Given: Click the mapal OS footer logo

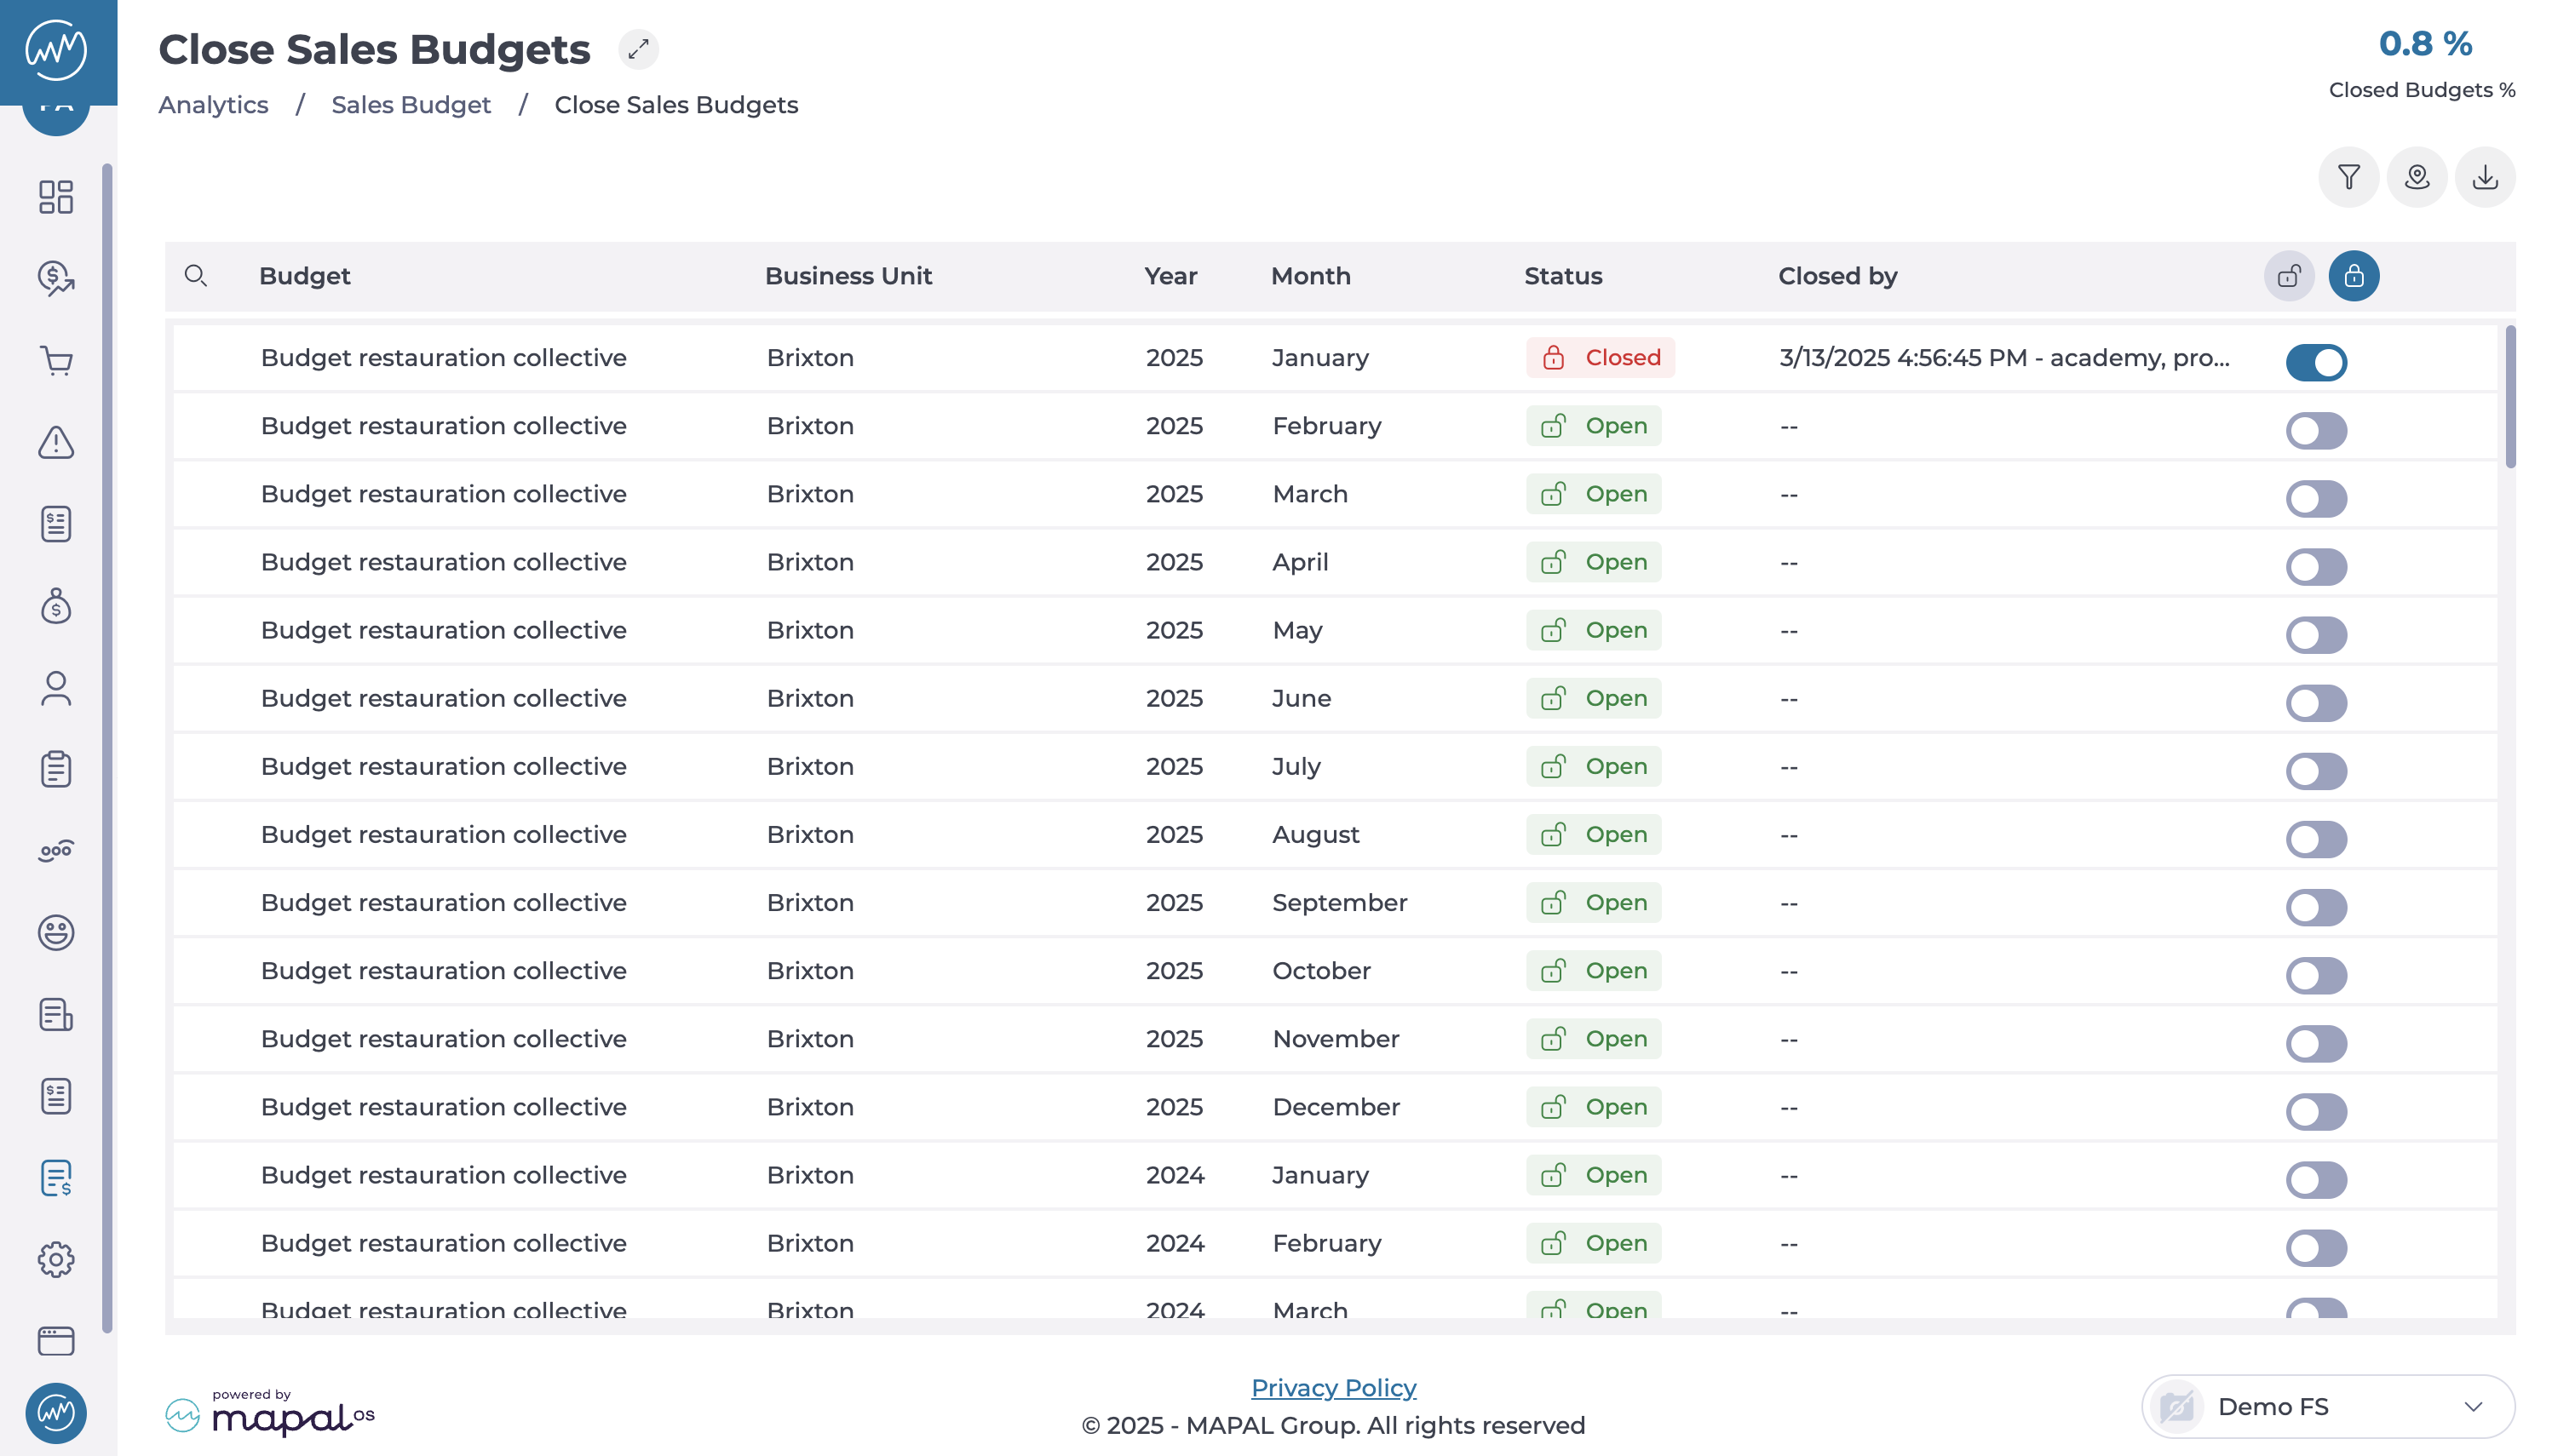Looking at the screenshot, I should (270, 1412).
